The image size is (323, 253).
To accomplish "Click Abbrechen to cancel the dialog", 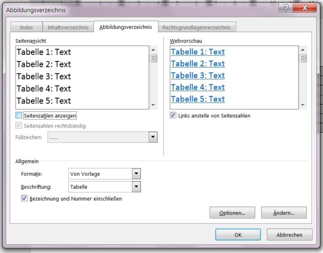I will point(290,235).
